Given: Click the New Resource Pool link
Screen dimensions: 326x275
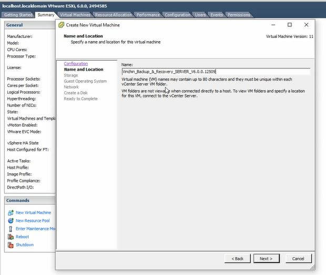Looking at the screenshot, I should pos(33,221).
